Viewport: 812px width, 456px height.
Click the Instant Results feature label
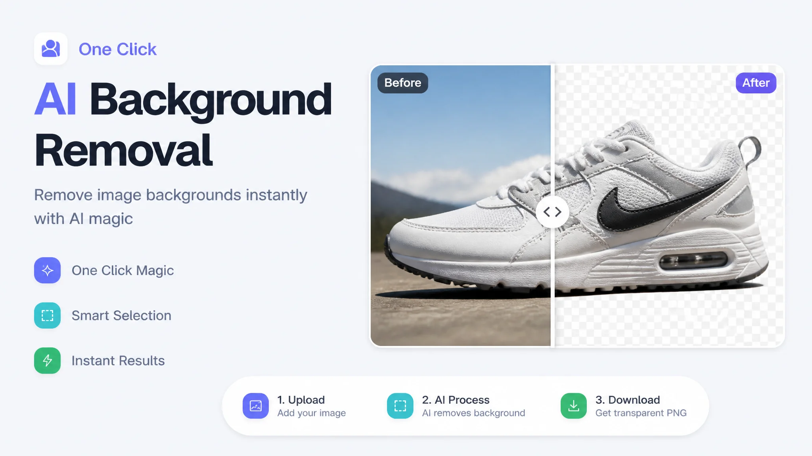[118, 361]
